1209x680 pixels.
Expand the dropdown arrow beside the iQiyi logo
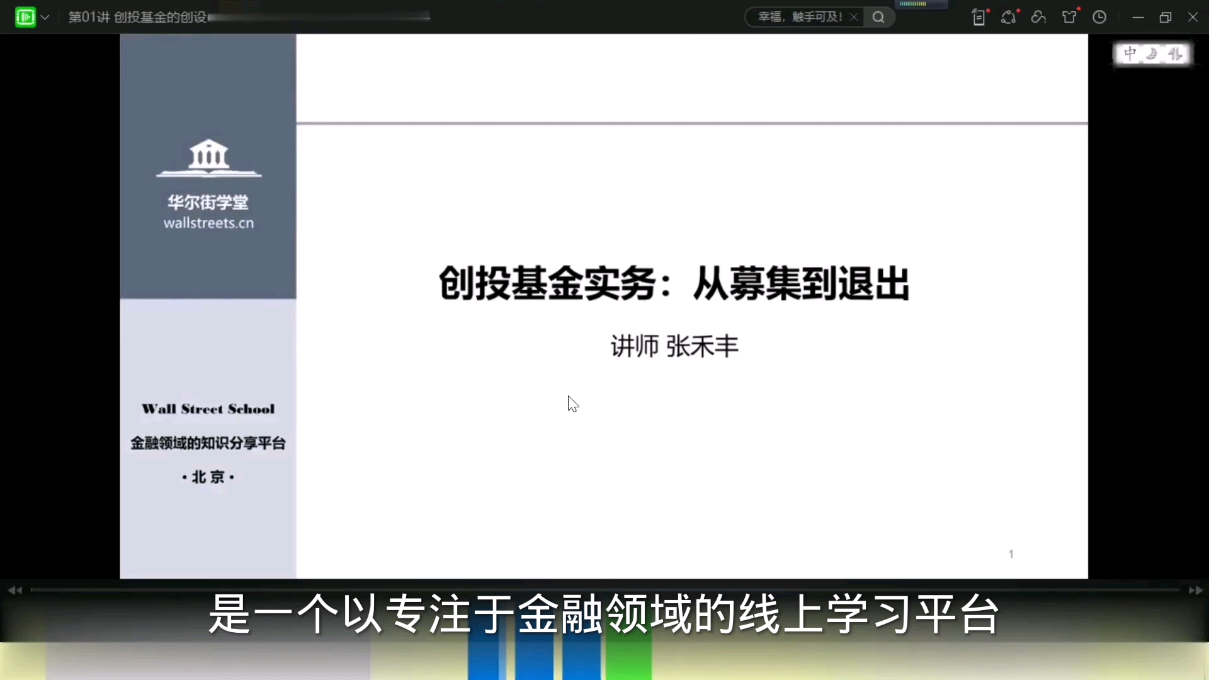point(45,18)
